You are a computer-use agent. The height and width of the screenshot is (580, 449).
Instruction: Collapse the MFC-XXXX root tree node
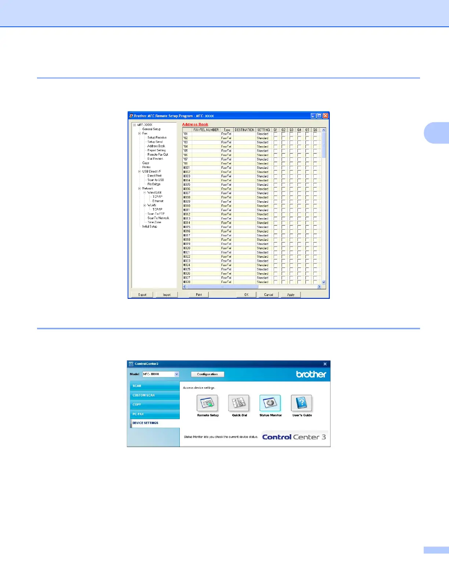(x=135, y=125)
